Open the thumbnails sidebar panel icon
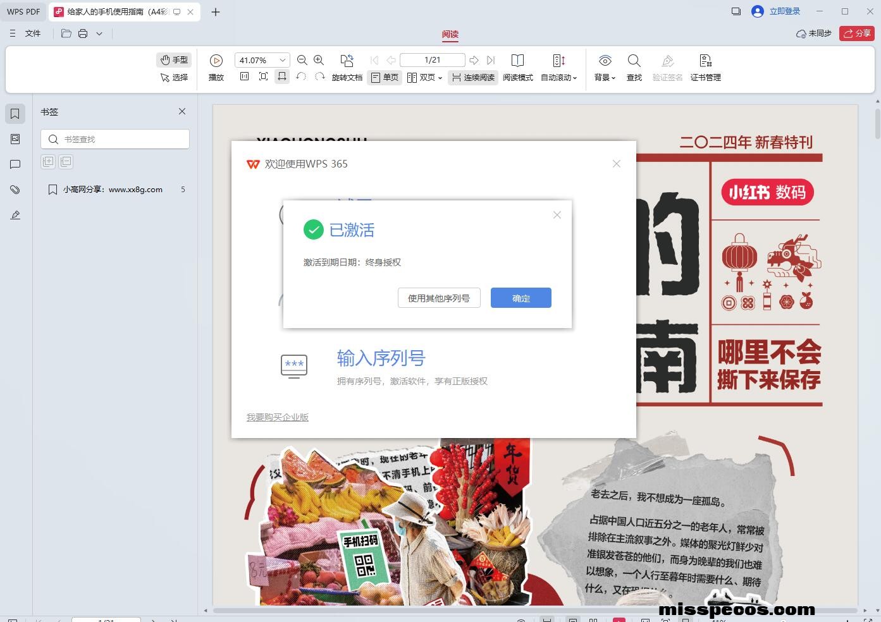 pyautogui.click(x=15, y=139)
